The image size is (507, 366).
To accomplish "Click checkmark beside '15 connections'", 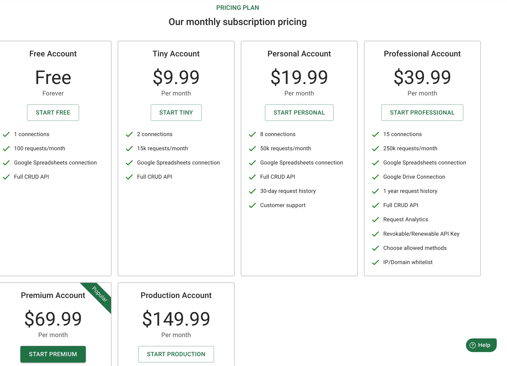I will pos(375,134).
